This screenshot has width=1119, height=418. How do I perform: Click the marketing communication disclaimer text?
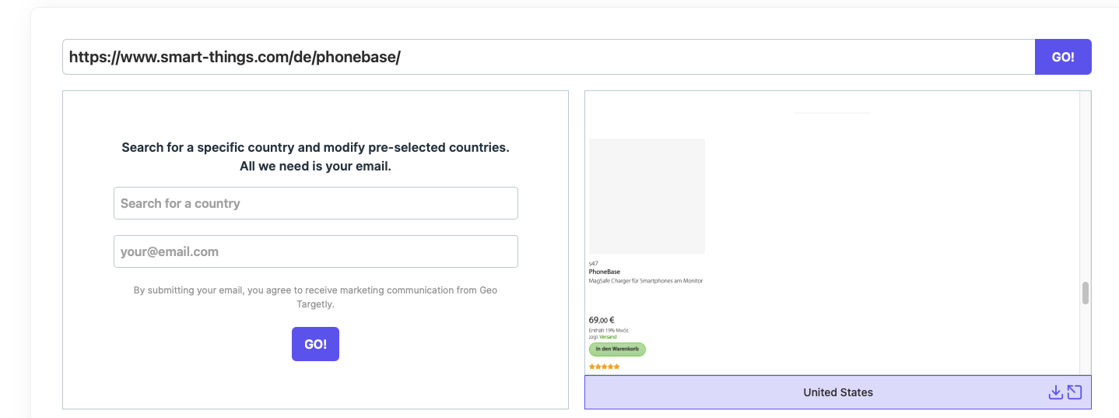[315, 297]
